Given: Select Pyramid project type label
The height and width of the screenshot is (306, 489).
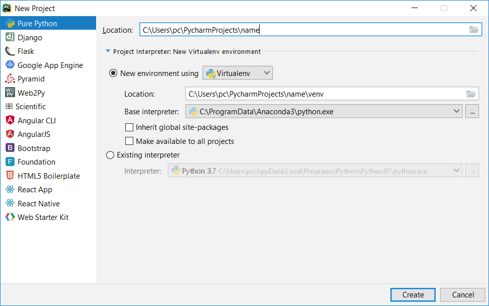Looking at the screenshot, I should coord(31,79).
